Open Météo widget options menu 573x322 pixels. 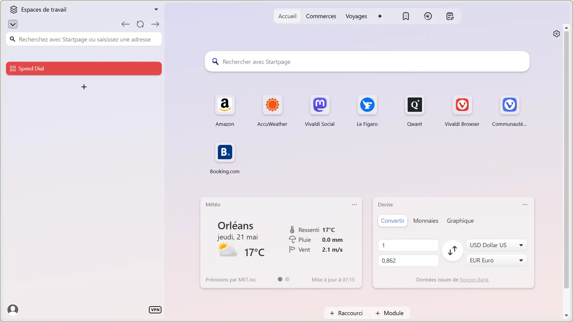(x=354, y=205)
